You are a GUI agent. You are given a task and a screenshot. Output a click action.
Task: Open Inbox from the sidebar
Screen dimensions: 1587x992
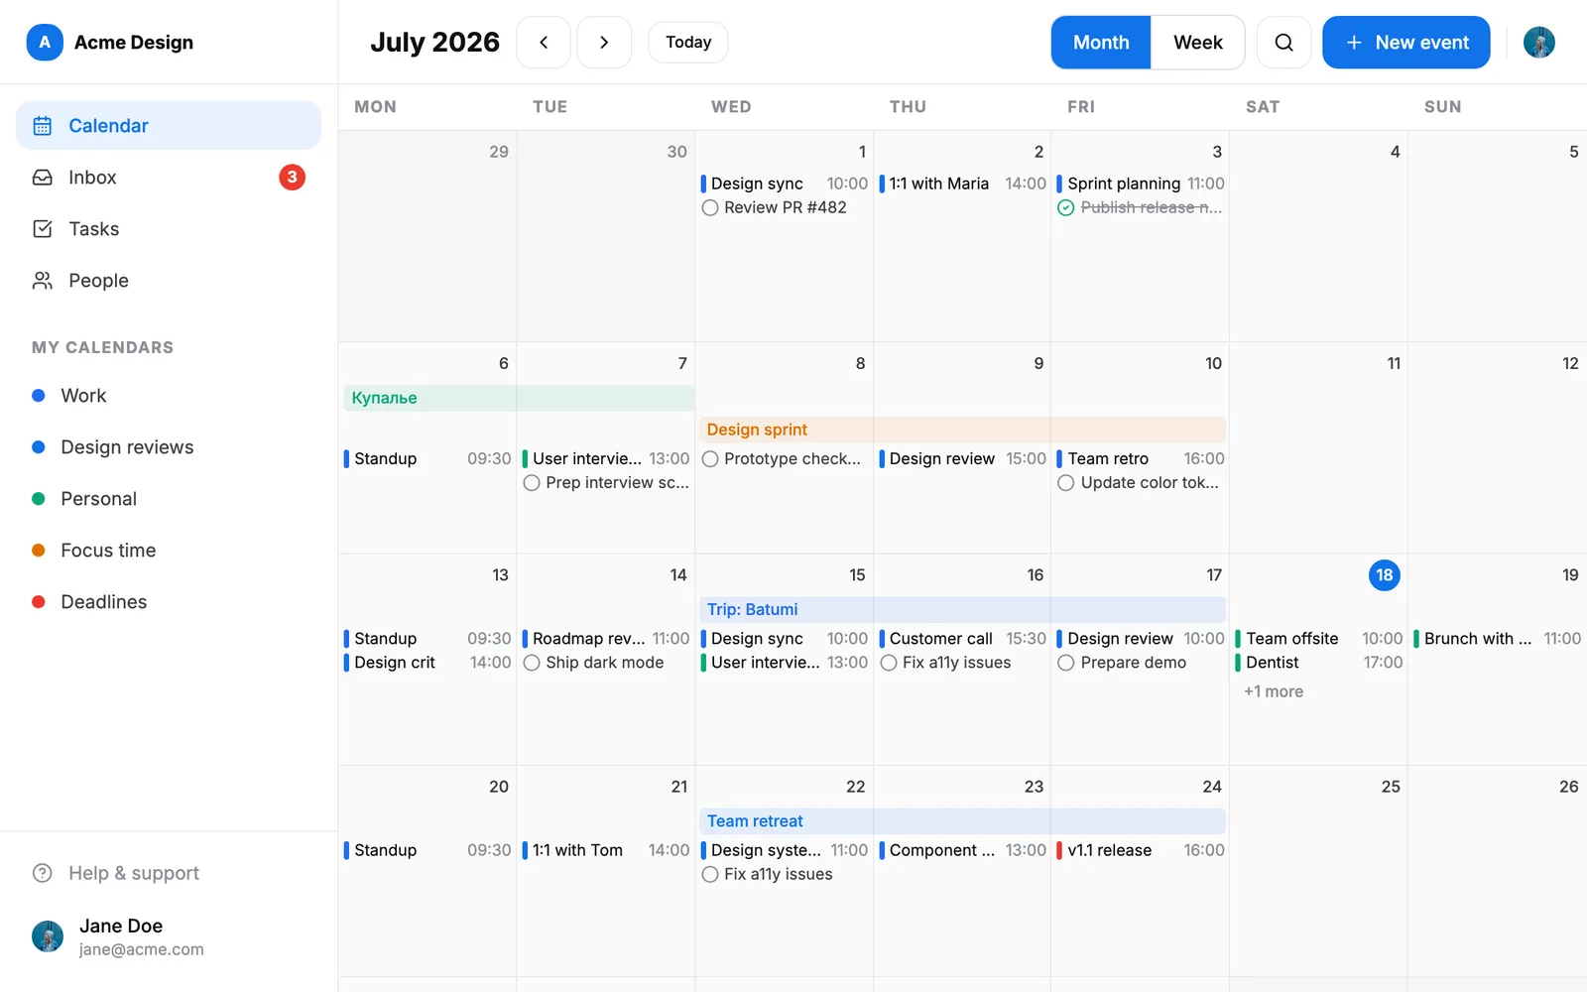pyautogui.click(x=169, y=178)
